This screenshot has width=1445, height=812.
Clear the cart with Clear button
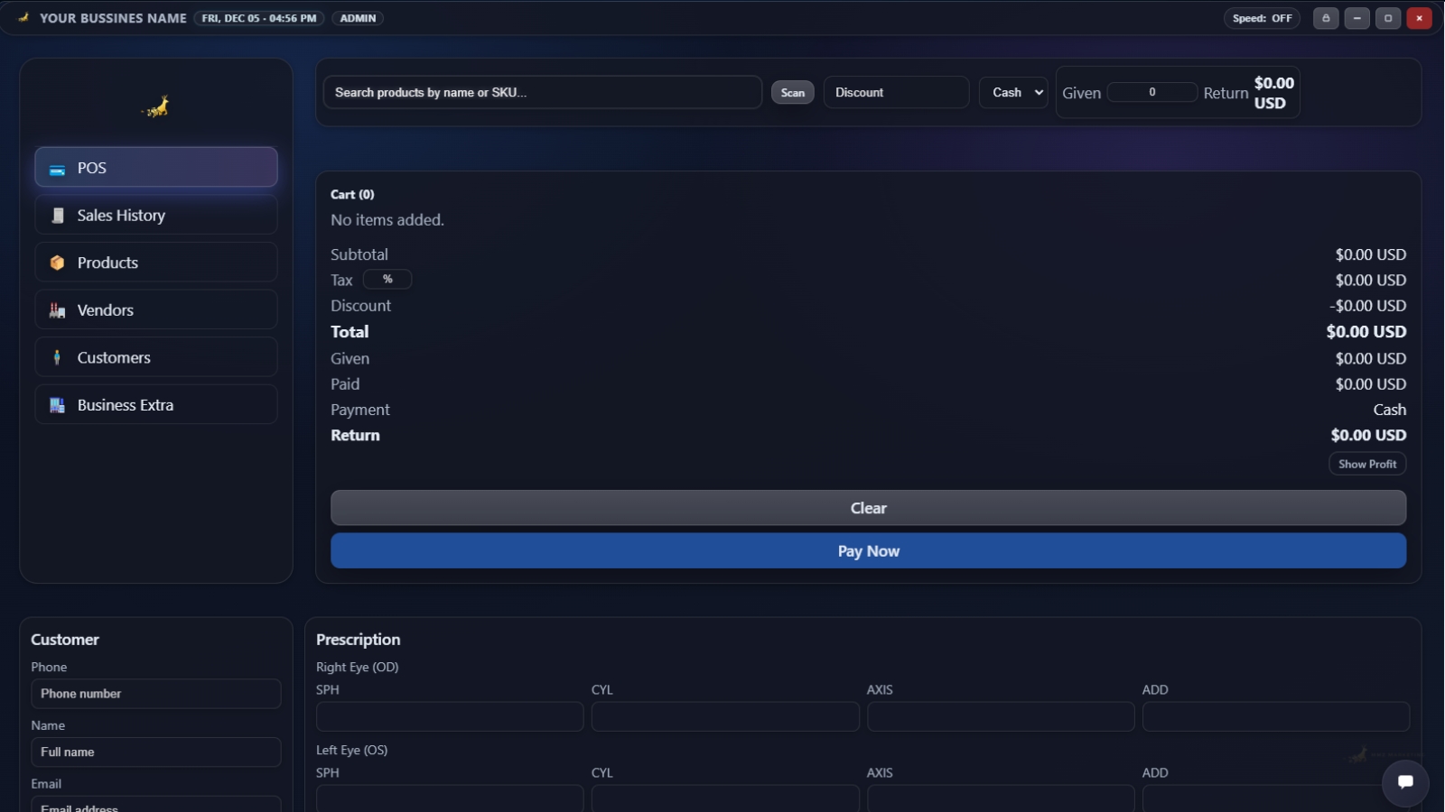(867, 508)
